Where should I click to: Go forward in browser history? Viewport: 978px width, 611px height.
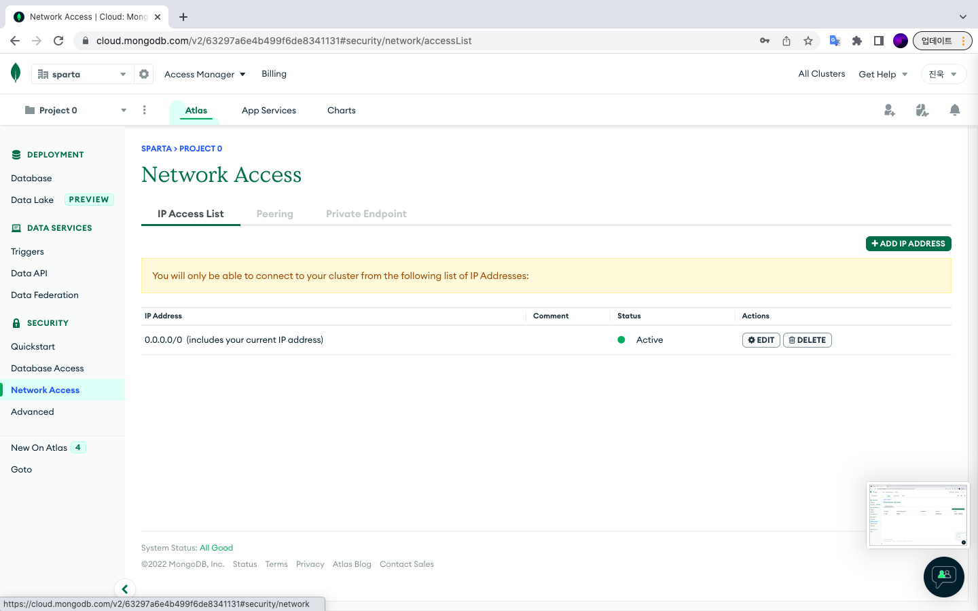(37, 41)
